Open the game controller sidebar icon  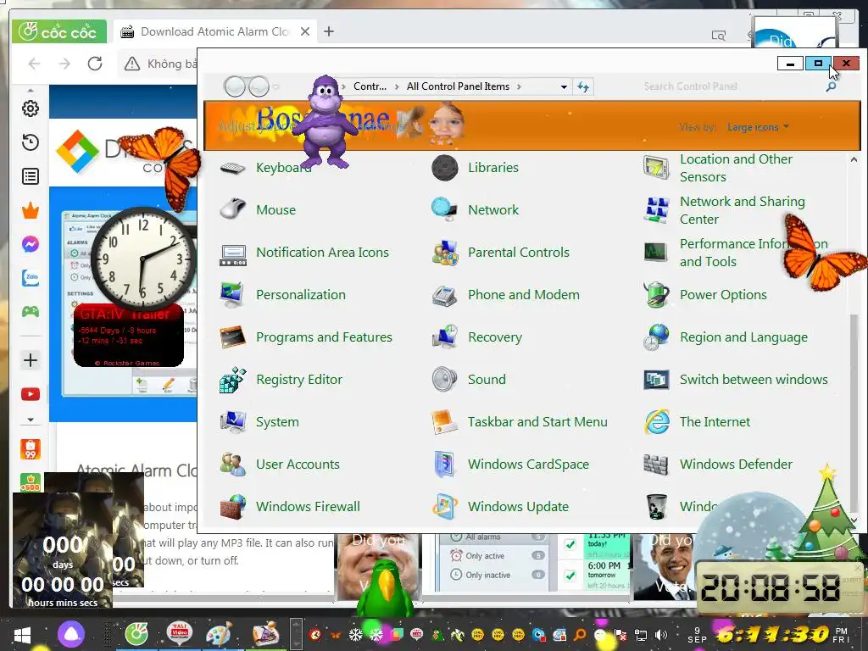[x=31, y=312]
